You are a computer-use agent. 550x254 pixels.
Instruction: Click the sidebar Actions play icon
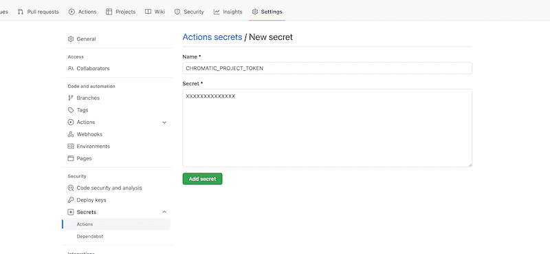click(x=71, y=123)
